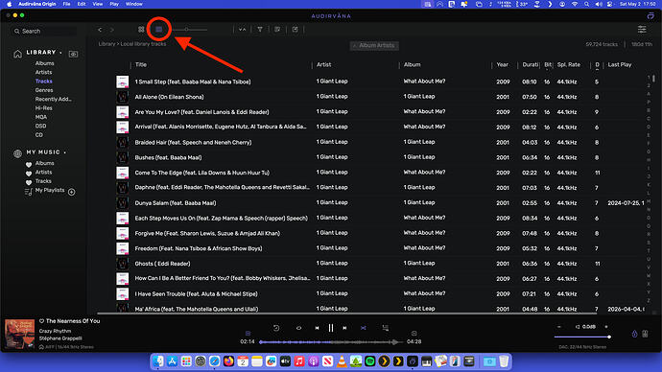Click the Library breadcrumb link
662x372 pixels.
106,44
